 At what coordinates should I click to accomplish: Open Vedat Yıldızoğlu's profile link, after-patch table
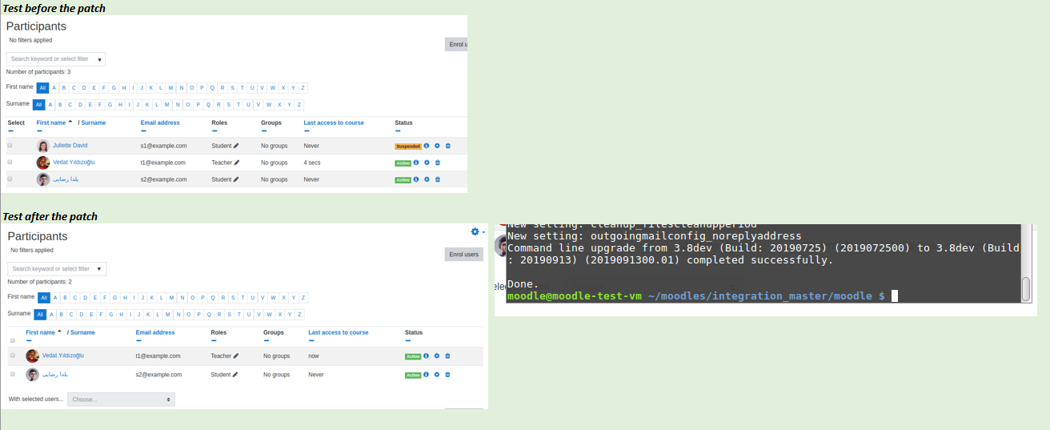pos(63,356)
